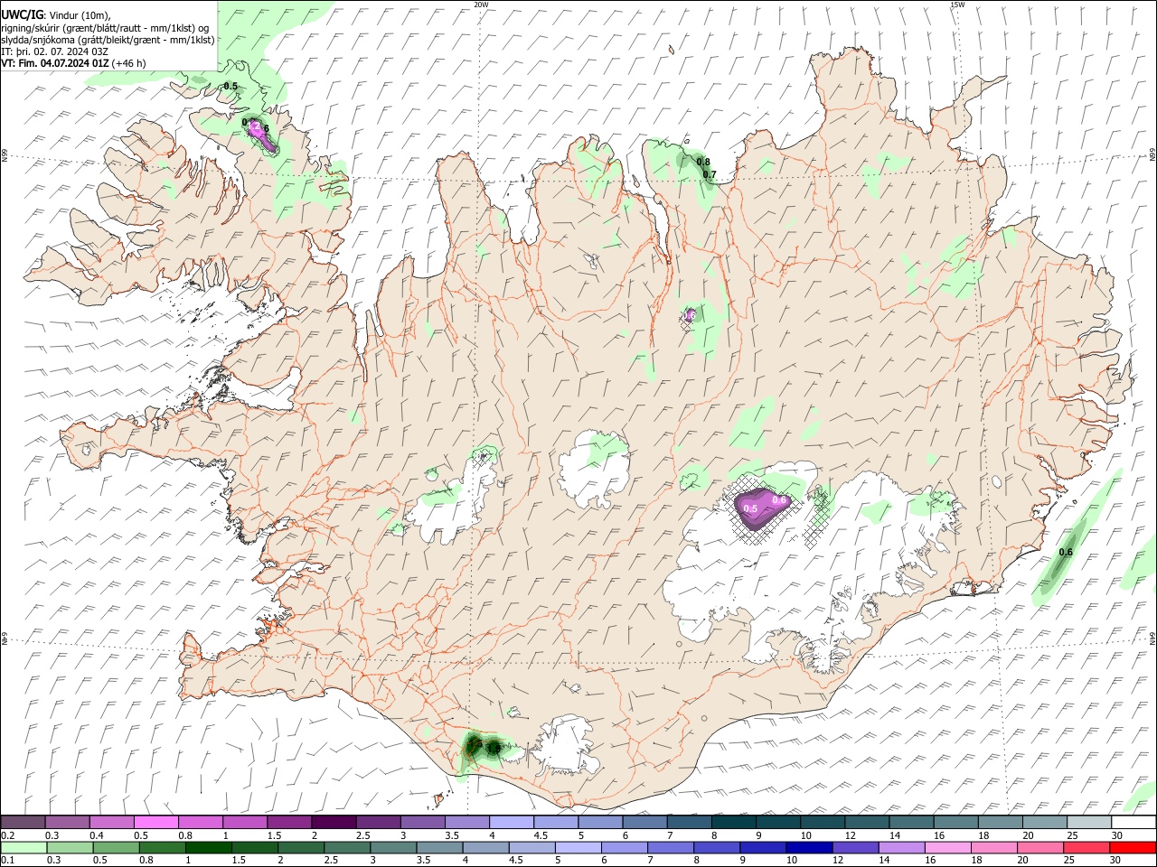Select the lower legend swatch labeled 3
Viewport: 1157px width, 867px height.
point(392,847)
